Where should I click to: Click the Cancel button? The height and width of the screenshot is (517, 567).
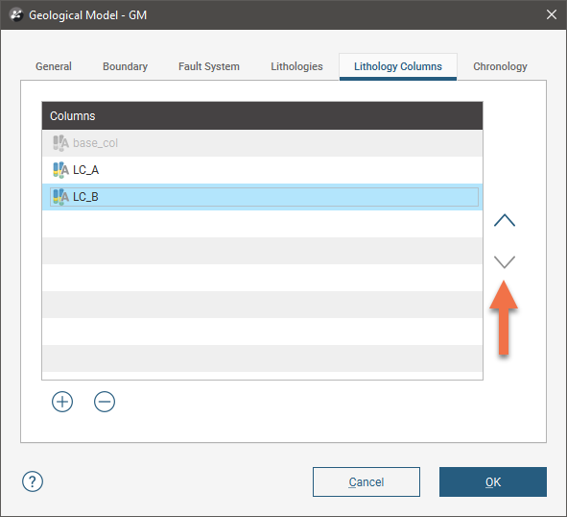[366, 481]
